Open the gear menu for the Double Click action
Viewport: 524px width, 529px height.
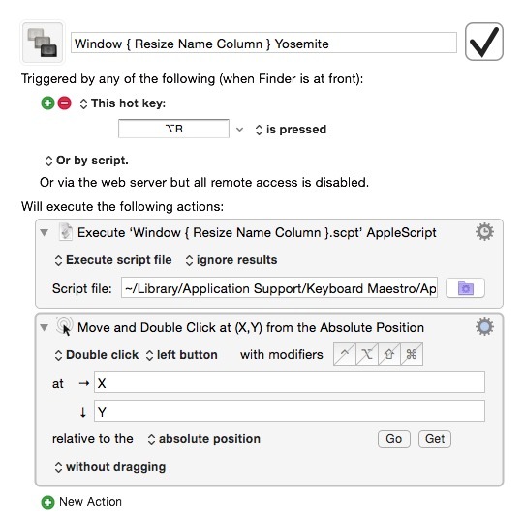coord(484,327)
